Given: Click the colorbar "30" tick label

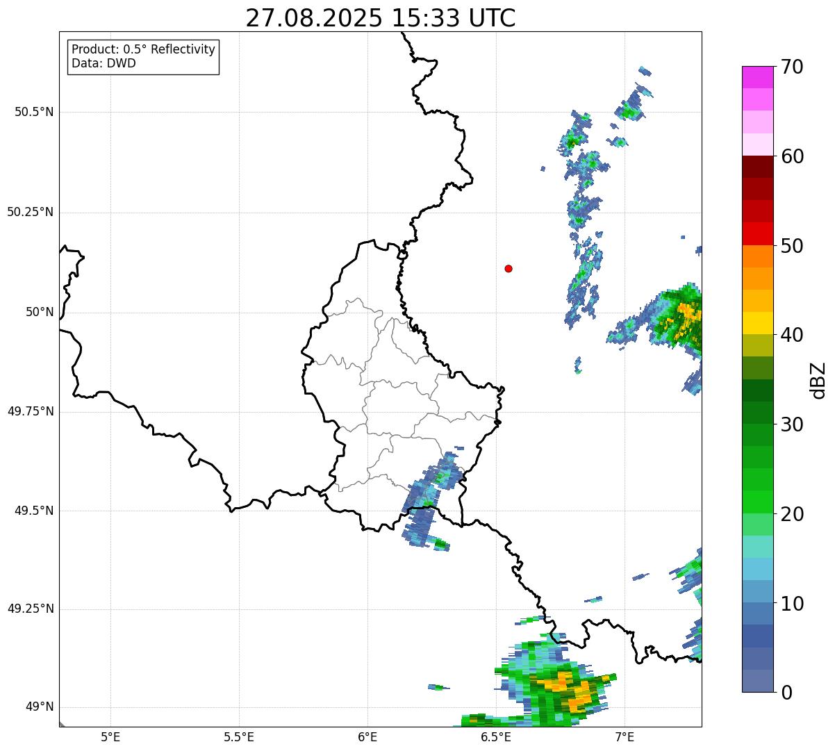Looking at the screenshot, I should (x=792, y=424).
